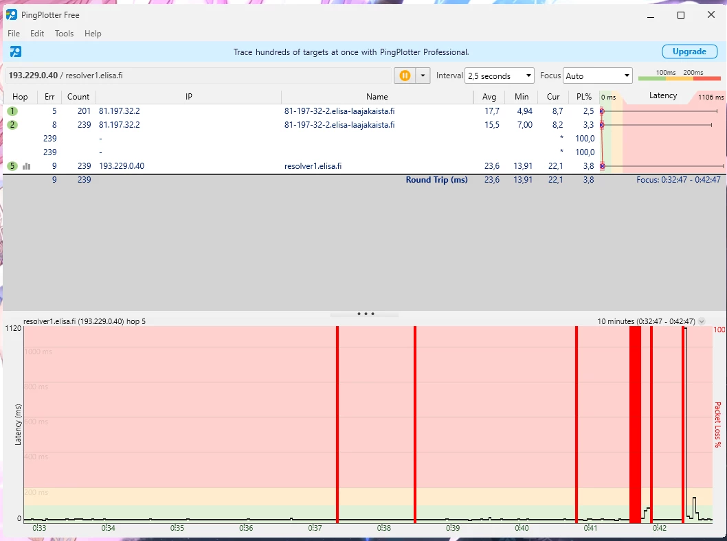727x541 pixels.
Task: Click the IP column header
Action: coord(189,97)
